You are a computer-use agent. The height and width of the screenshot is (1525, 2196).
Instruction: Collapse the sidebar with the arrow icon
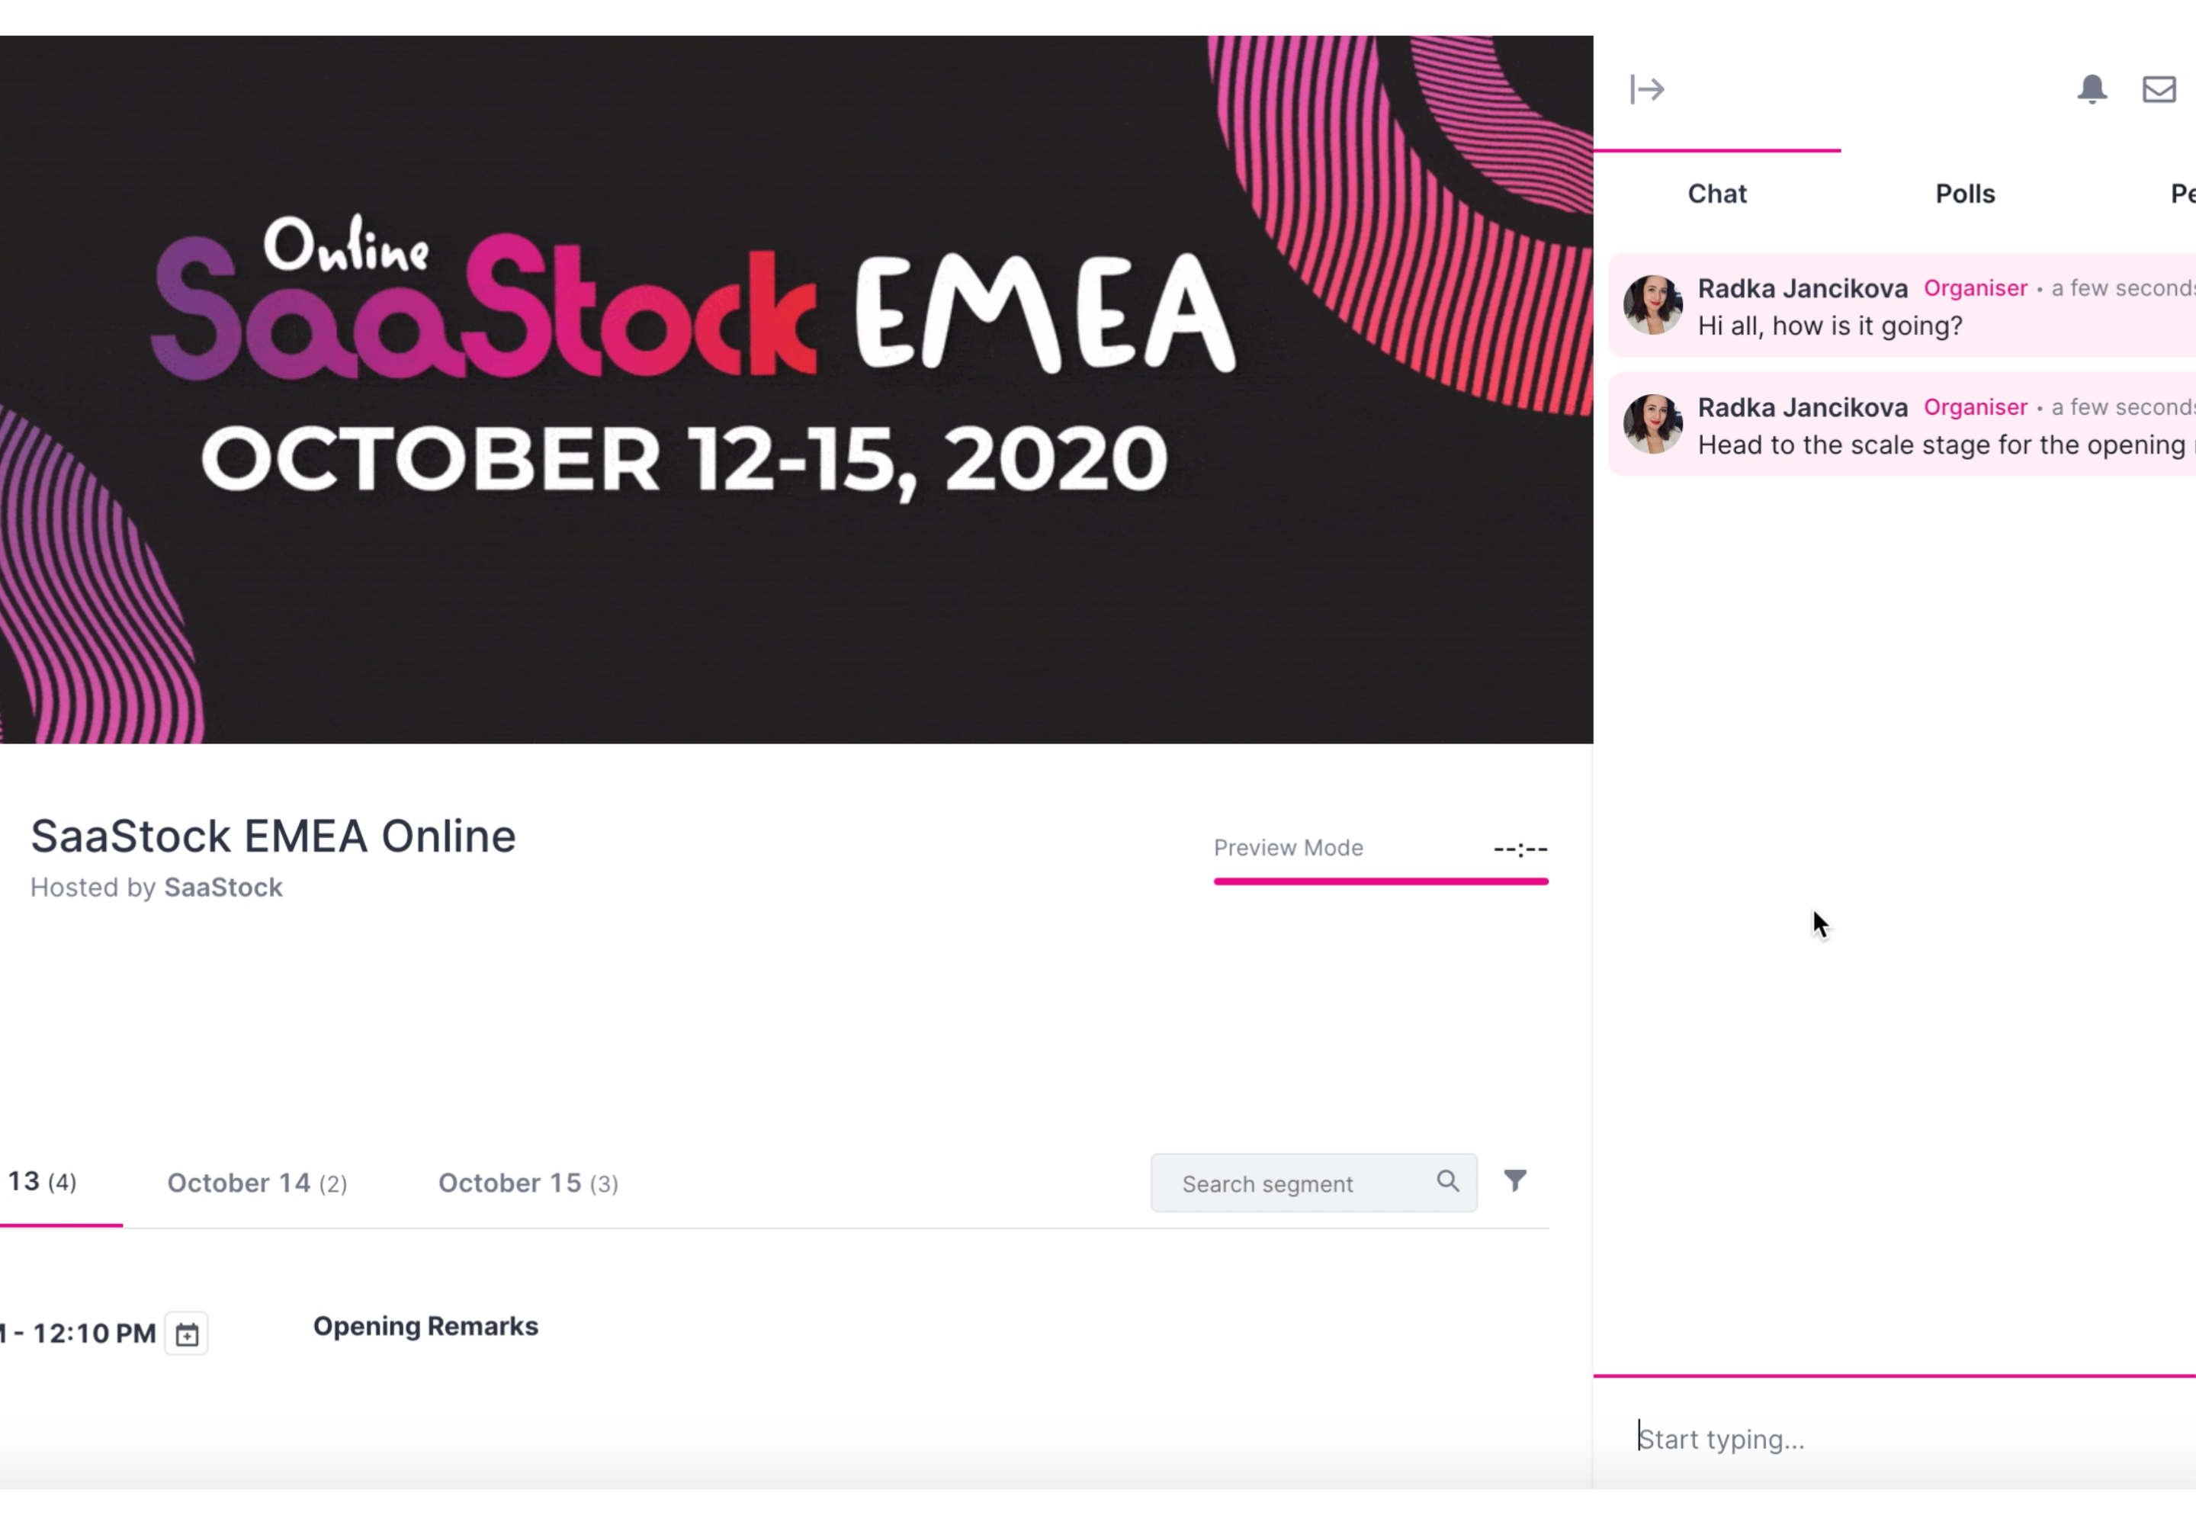(1646, 90)
